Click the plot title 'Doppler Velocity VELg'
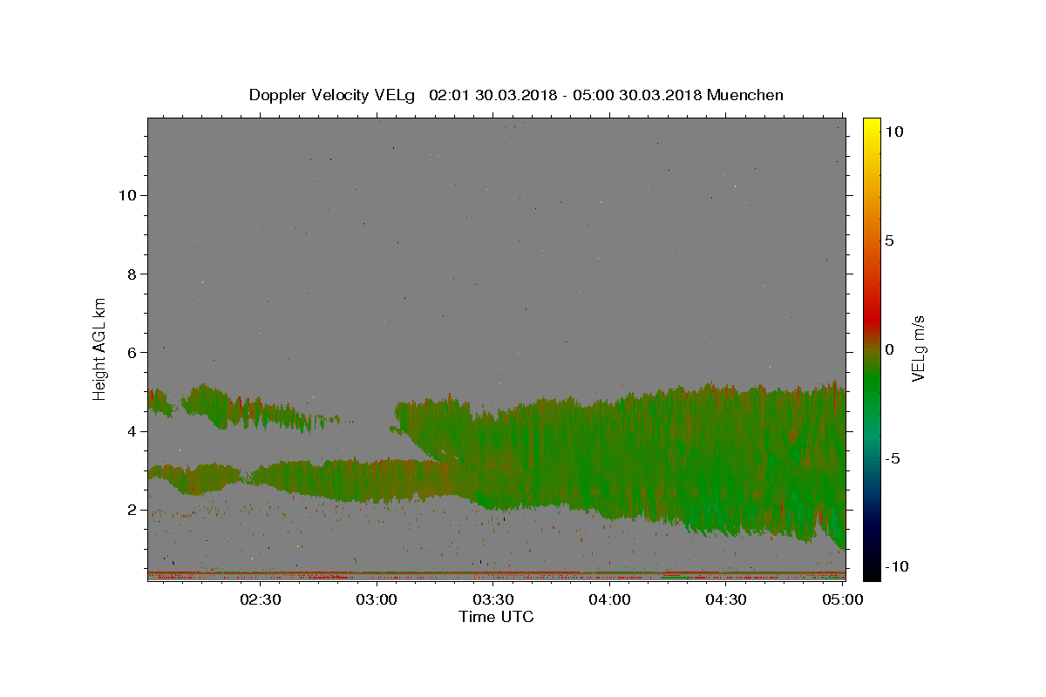 coord(334,95)
